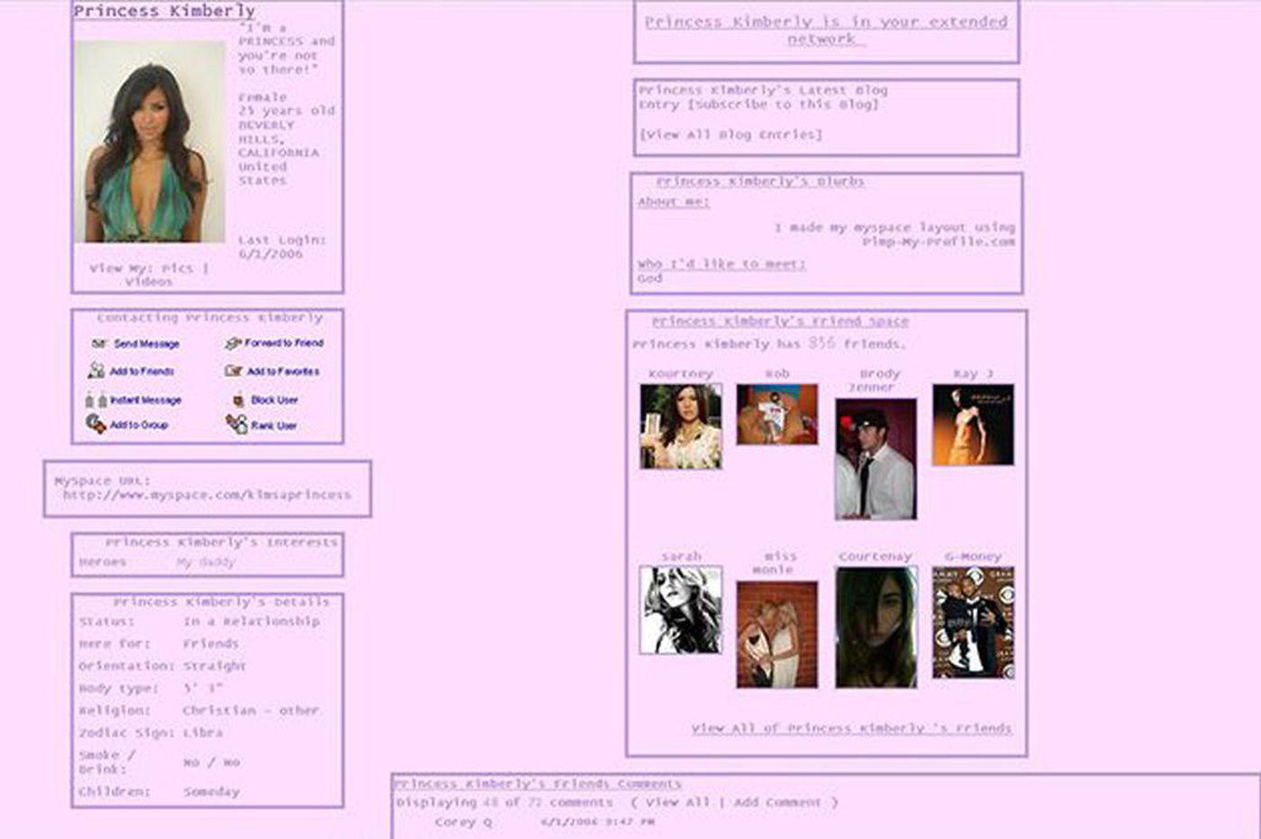Viewport: 1261px width, 839px height.
Task: Click the Add to Friends icon
Action: tap(96, 371)
